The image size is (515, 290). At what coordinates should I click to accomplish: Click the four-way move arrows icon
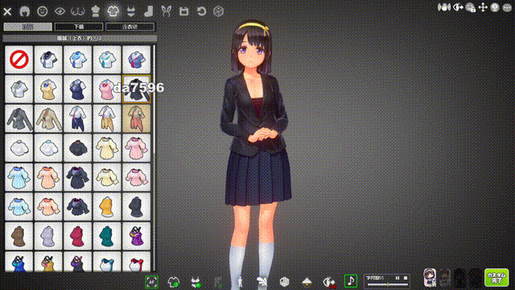(483, 7)
